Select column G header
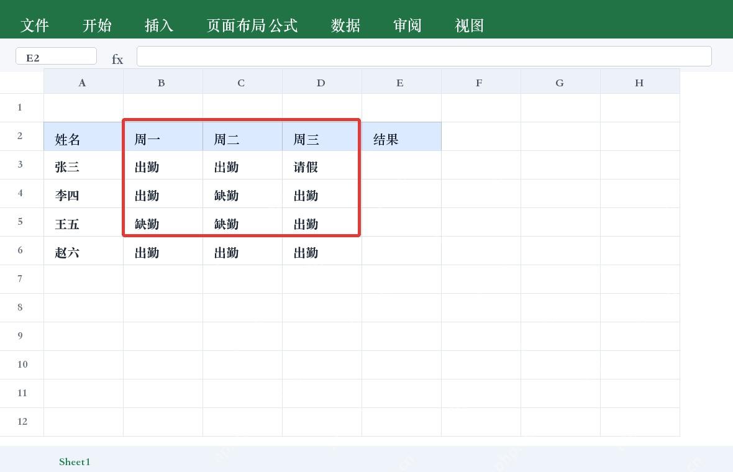The height and width of the screenshot is (472, 733). pos(560,82)
